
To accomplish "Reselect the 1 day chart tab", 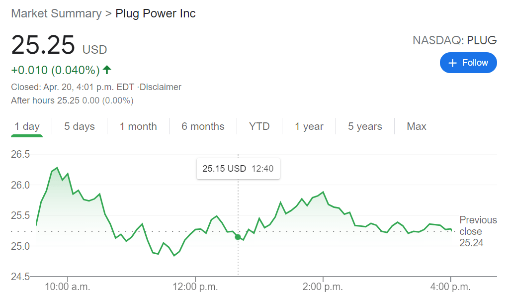I will click(x=27, y=126).
